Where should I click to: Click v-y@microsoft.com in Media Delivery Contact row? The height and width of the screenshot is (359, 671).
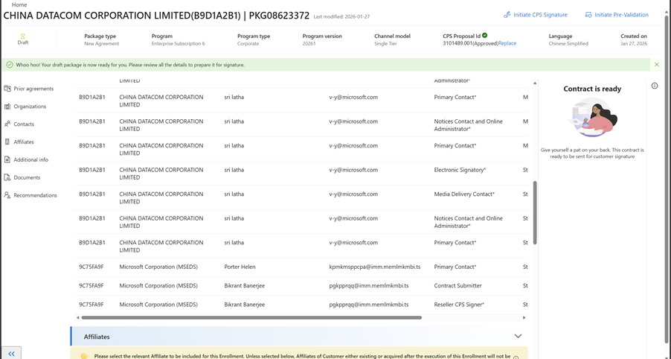(x=353, y=194)
